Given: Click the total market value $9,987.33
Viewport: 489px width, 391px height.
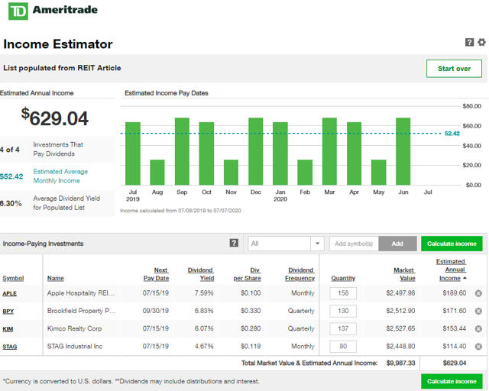Looking at the screenshot, I should click(x=400, y=363).
